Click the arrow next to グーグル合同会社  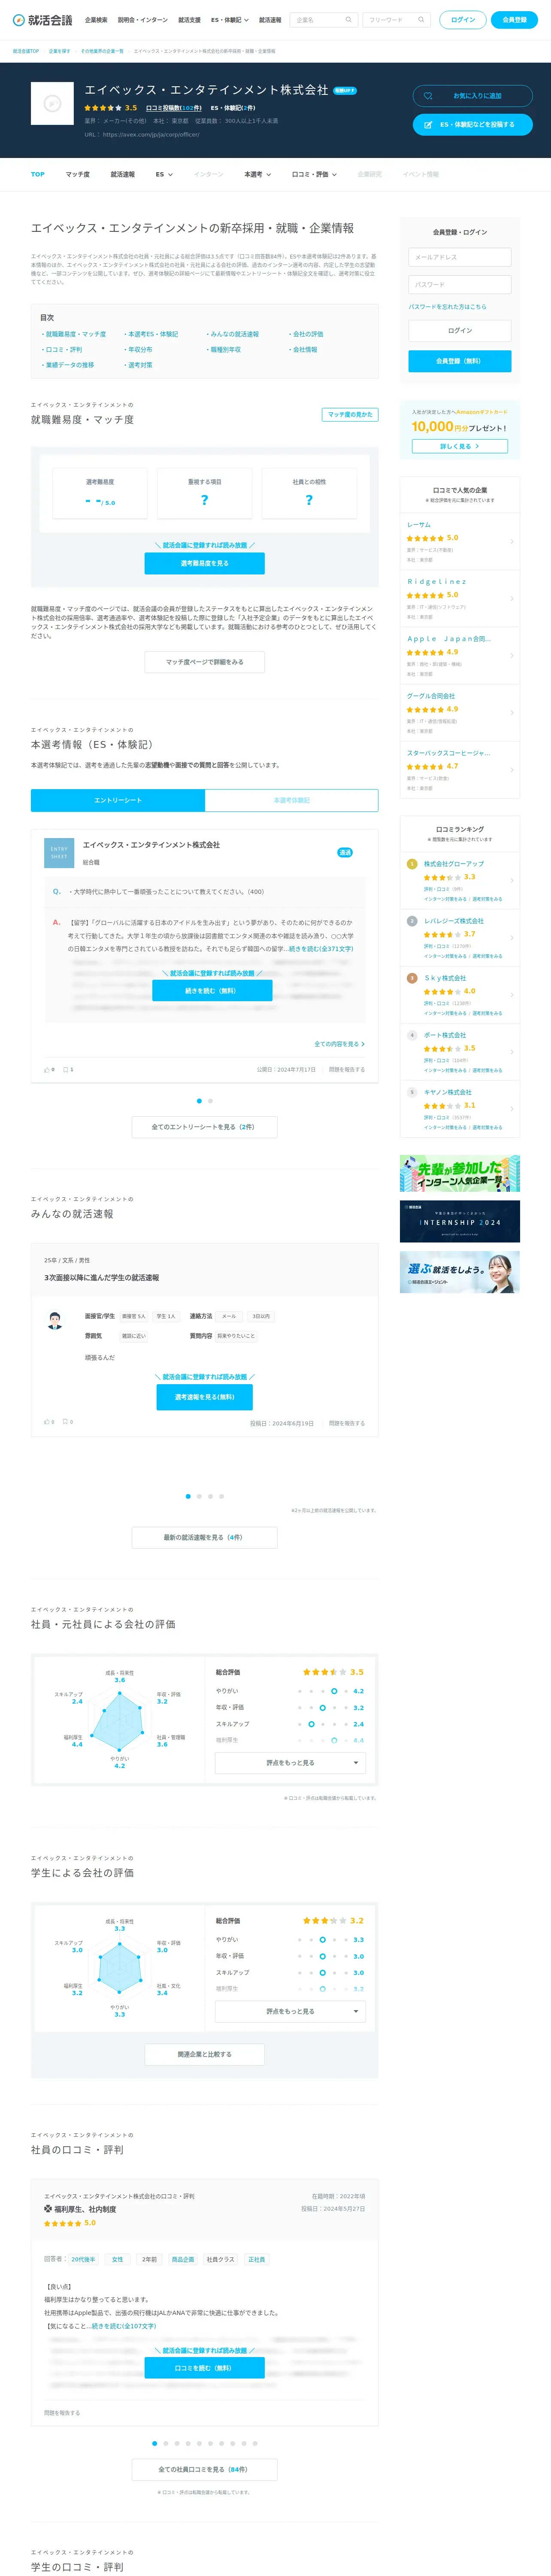pyautogui.click(x=512, y=713)
